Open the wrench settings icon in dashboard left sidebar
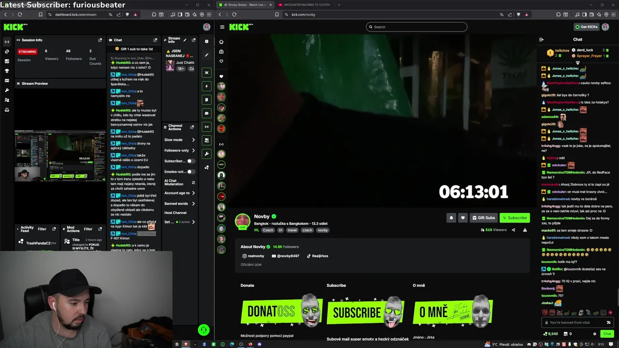 pyautogui.click(x=7, y=90)
